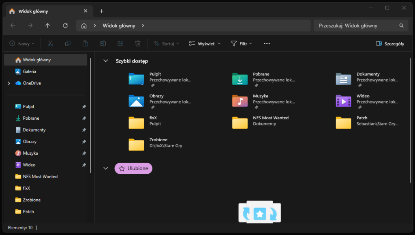The height and width of the screenshot is (235, 415).
Task: Click the search box Przeszukaj: Widok główny
Action: click(357, 26)
